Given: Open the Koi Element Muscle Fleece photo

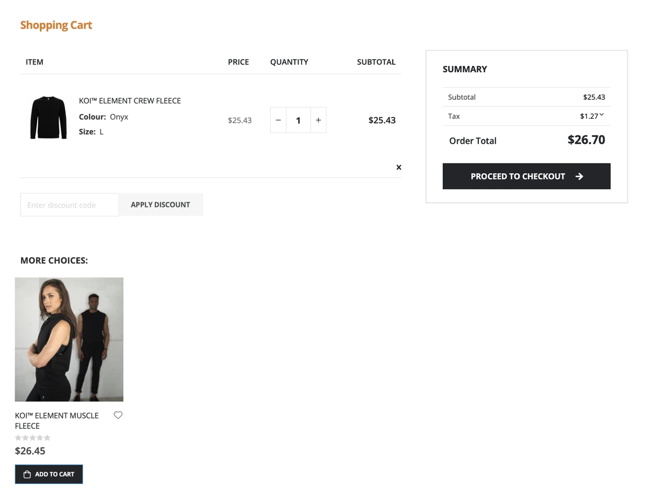Looking at the screenshot, I should [x=69, y=339].
